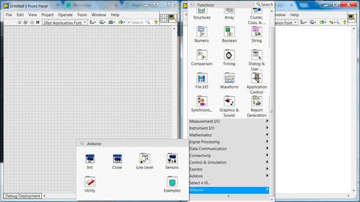Open Distribute Objects dropdown on Front Panel

[x=102, y=22]
